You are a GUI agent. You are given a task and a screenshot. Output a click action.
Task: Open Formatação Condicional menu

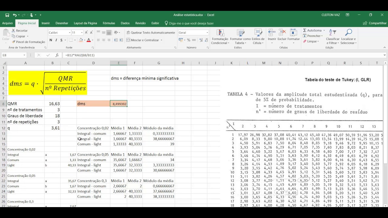[x=220, y=37]
